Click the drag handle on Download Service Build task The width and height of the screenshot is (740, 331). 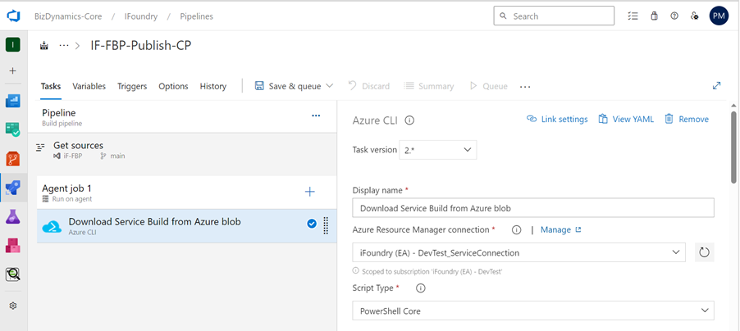point(326,226)
